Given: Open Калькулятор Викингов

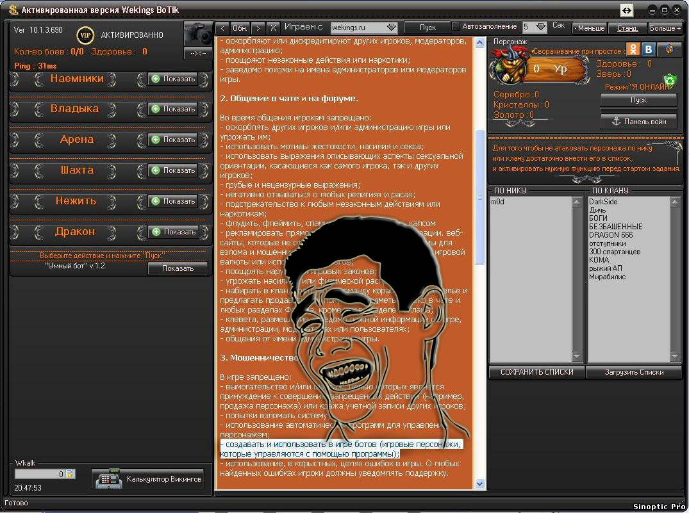Looking at the screenshot, I should (149, 479).
